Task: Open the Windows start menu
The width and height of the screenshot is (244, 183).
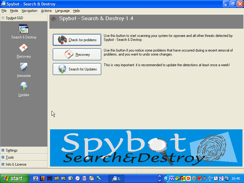Action: coord(14,178)
